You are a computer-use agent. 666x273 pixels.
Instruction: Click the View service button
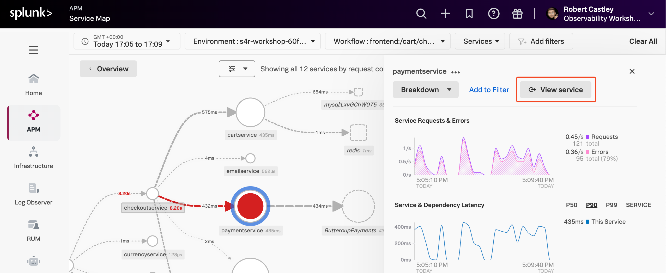(555, 90)
